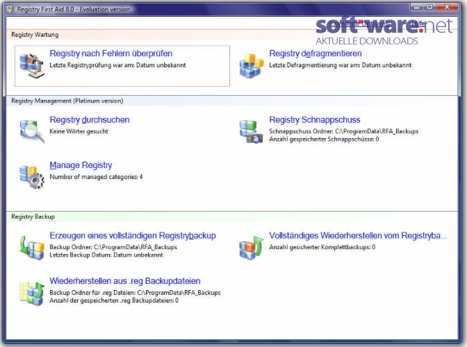Open the Hilfe link
Screen dimensions: 467x347
coord(418,23)
